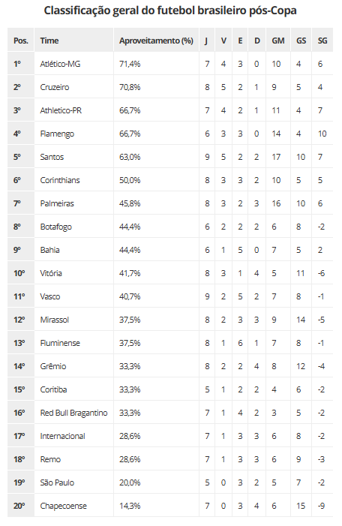Select the Cruzeiro row name

coord(54,87)
